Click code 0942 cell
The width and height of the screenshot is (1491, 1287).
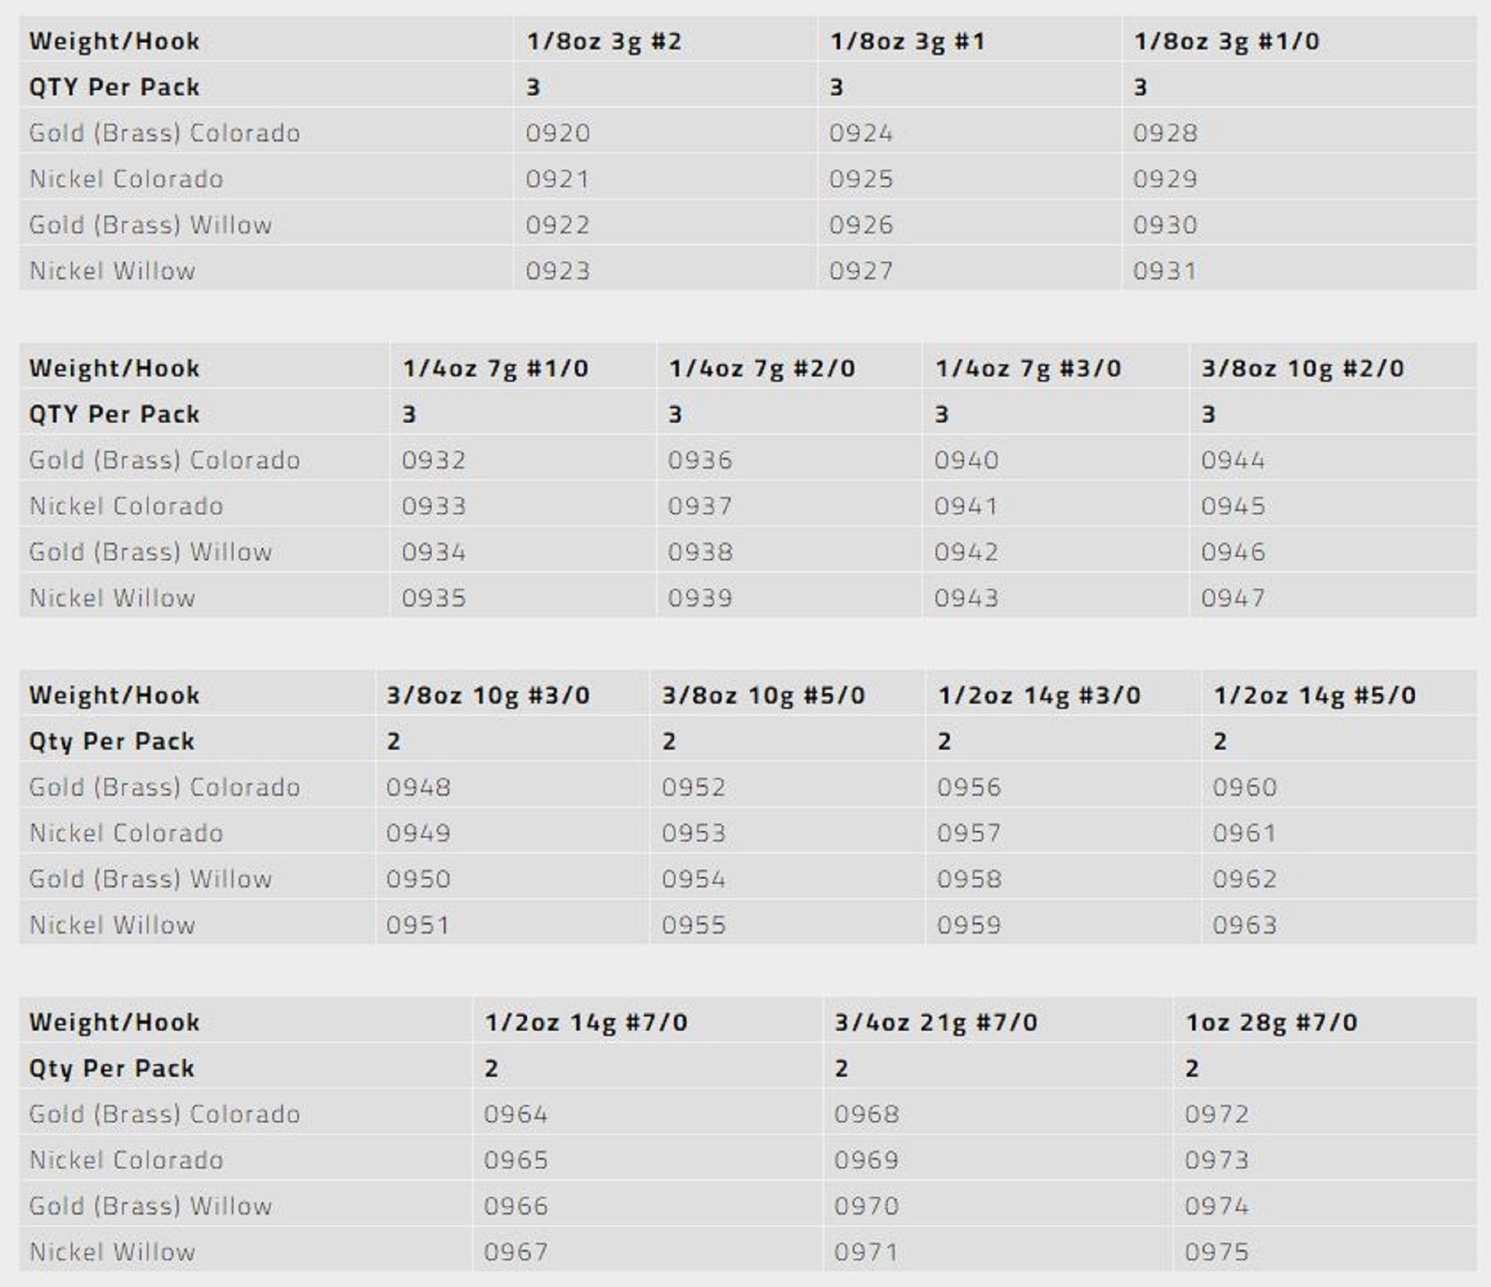click(966, 552)
